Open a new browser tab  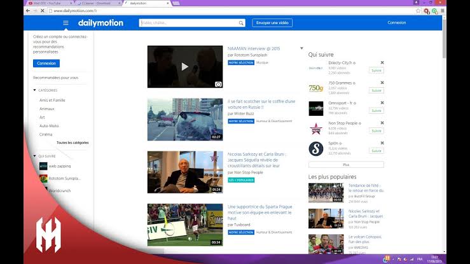[x=176, y=3]
